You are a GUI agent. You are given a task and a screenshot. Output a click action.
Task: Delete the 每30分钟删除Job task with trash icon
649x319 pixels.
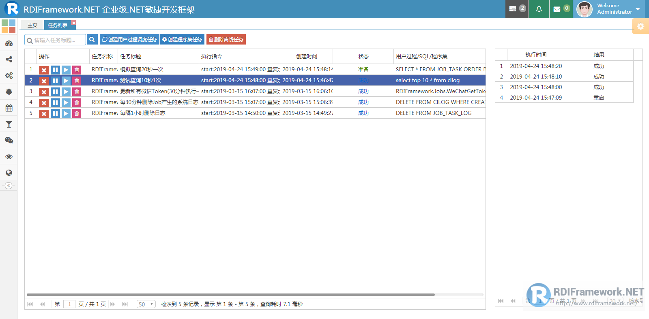coord(77,102)
